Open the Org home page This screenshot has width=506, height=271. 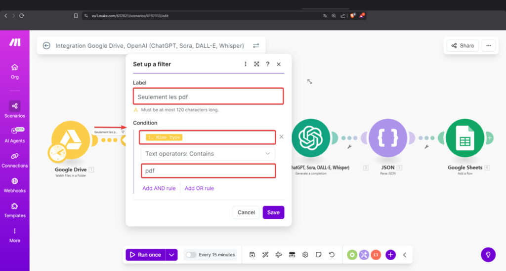pyautogui.click(x=14, y=71)
